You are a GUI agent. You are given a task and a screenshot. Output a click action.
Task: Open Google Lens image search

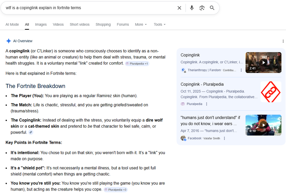202,8
